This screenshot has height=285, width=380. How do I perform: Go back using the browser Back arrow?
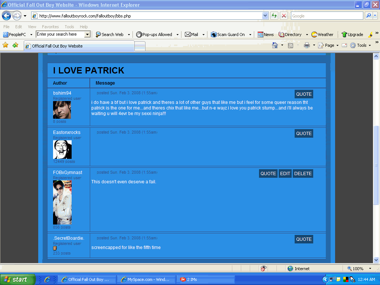pyautogui.click(x=7, y=16)
